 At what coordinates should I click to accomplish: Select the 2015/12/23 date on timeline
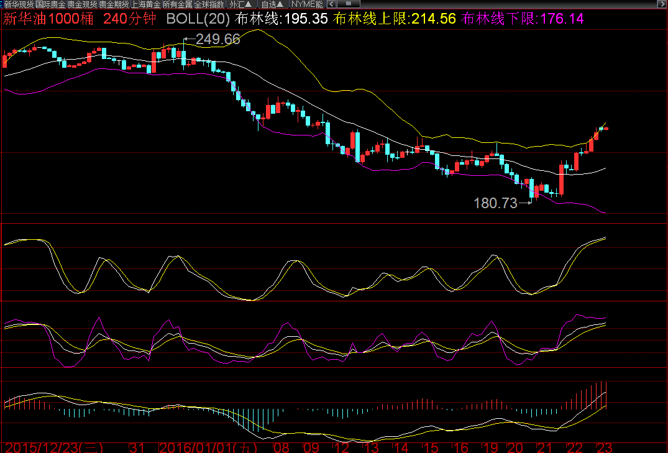(55, 447)
